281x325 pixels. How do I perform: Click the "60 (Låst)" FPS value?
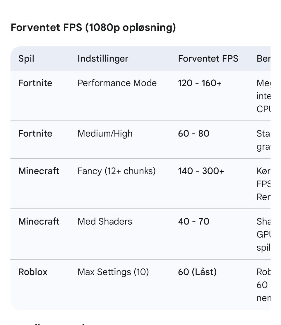(x=197, y=272)
